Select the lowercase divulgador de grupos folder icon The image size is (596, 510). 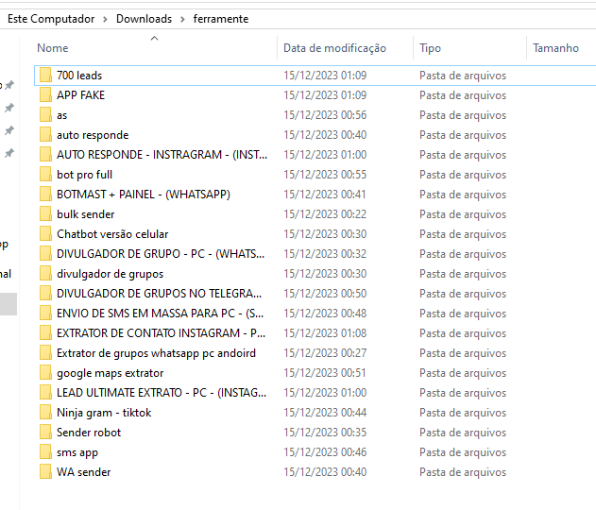pyautogui.click(x=45, y=273)
